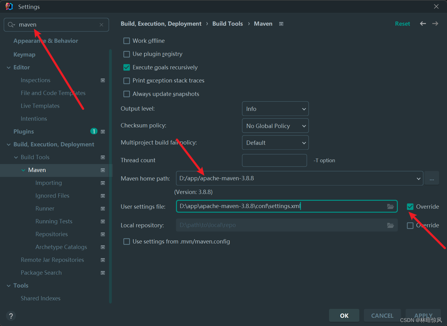Click the Reset link
The image size is (447, 326).
pos(402,24)
